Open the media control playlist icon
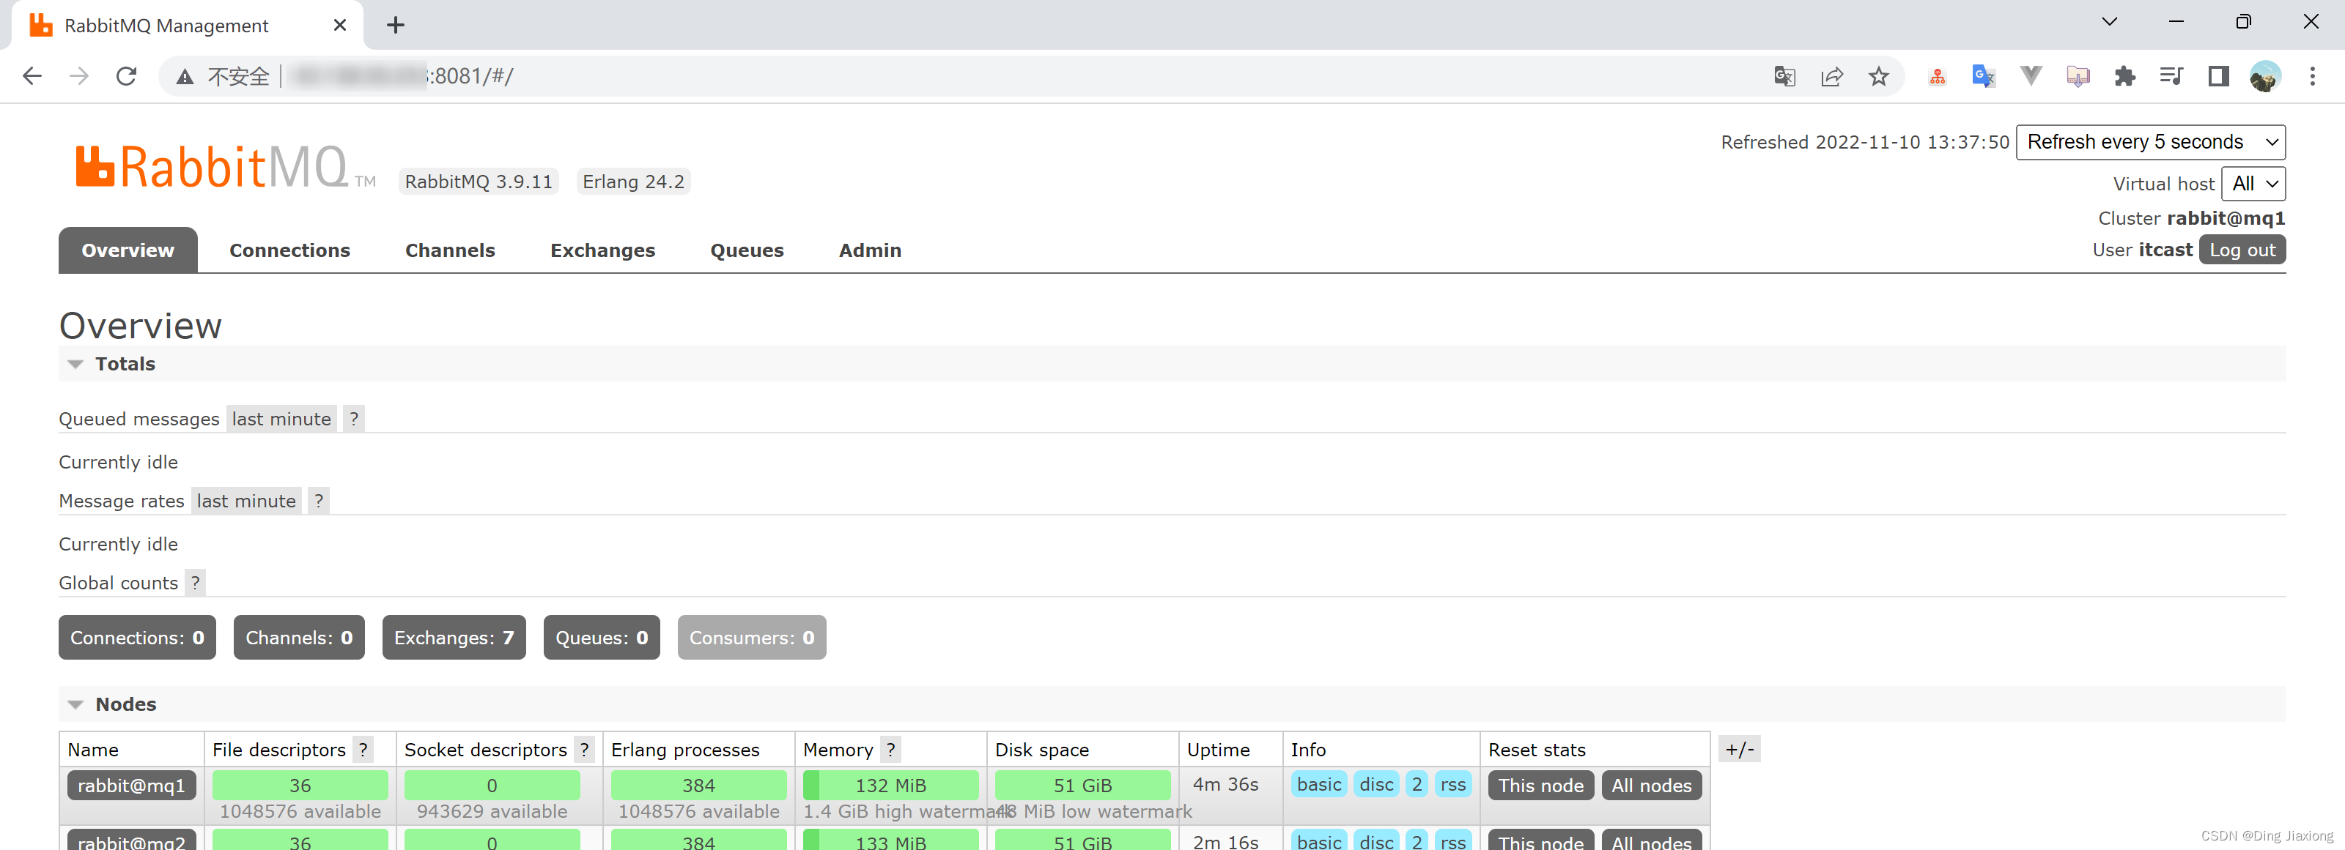2345x850 pixels. (x=2171, y=76)
